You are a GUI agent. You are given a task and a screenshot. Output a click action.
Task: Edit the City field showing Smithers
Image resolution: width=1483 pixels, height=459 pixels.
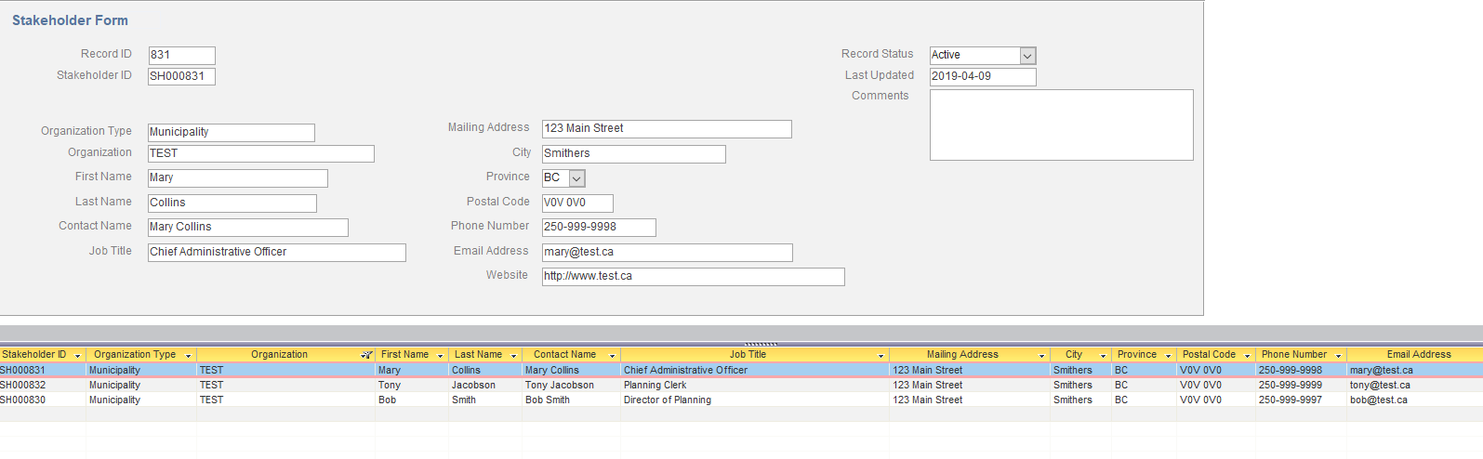pyautogui.click(x=633, y=153)
